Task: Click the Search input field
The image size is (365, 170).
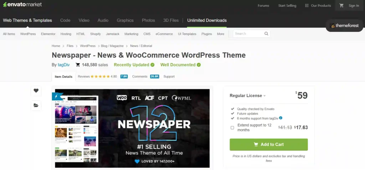Action: (248, 34)
